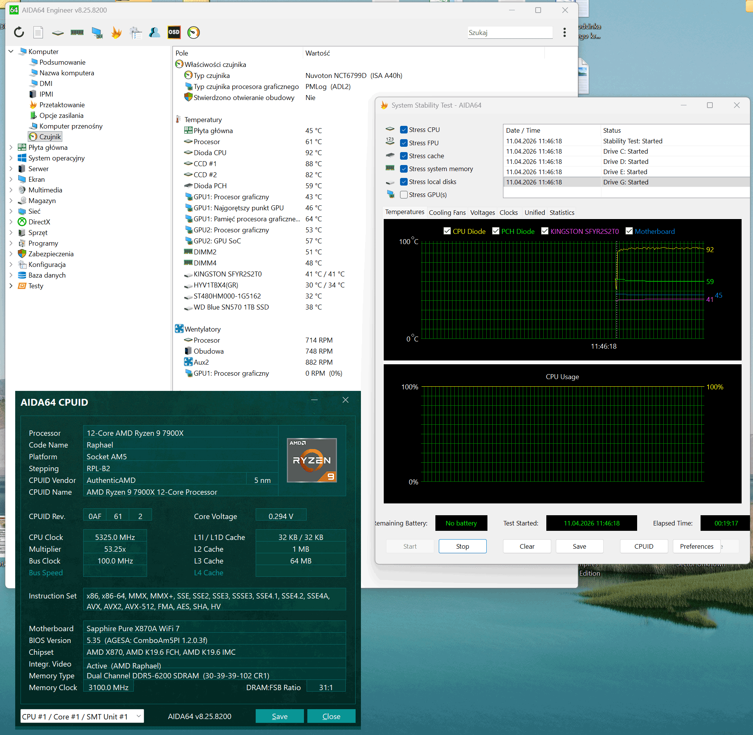This screenshot has height=735, width=753.
Task: Switch to the Cooling Fans tab
Action: click(447, 213)
